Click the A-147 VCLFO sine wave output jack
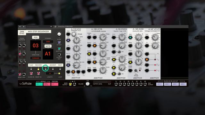The width and height of the screenshot is (205, 115). [x=147, y=59]
